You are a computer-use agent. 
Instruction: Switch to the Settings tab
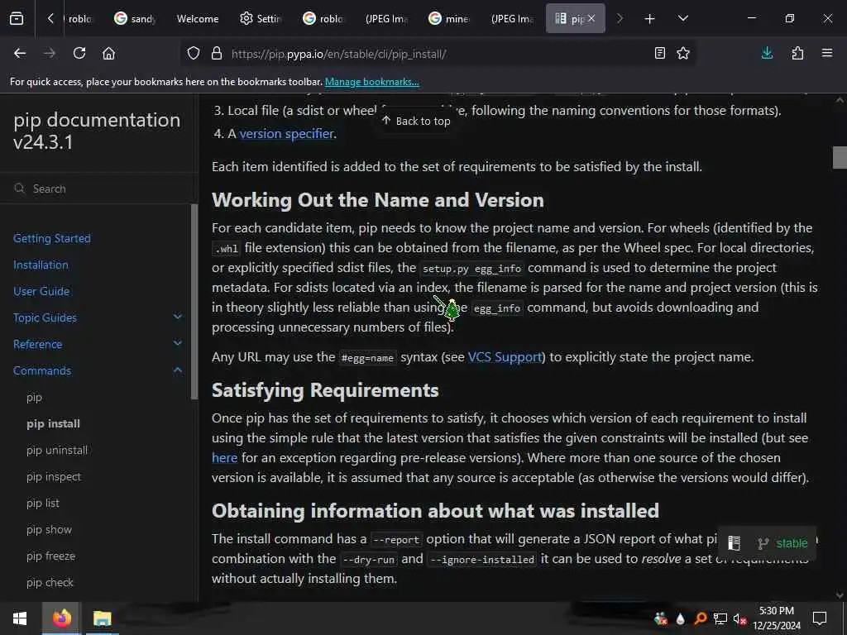coord(261,19)
